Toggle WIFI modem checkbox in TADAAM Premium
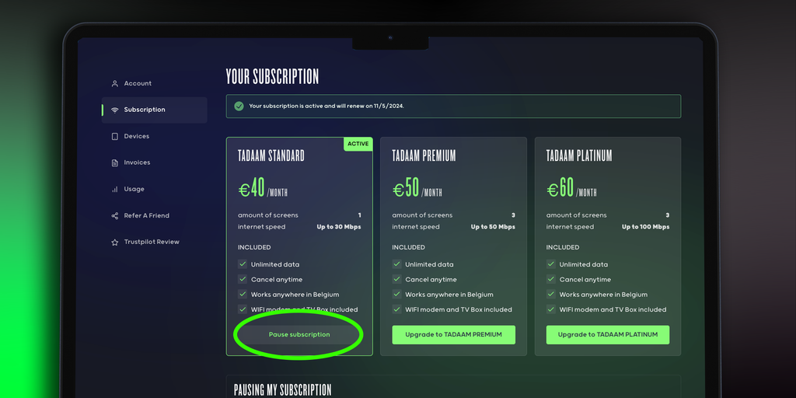The height and width of the screenshot is (398, 796). 396,309
